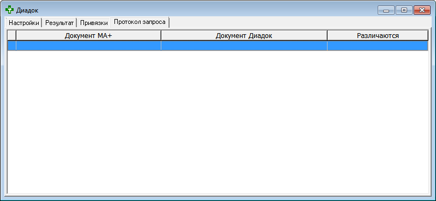Click the divider between Документ МА+ and Документ Диадок headers
The width and height of the screenshot is (436, 201).
coord(161,35)
